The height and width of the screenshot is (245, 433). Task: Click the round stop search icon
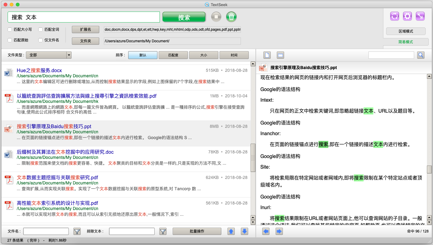[216, 17]
